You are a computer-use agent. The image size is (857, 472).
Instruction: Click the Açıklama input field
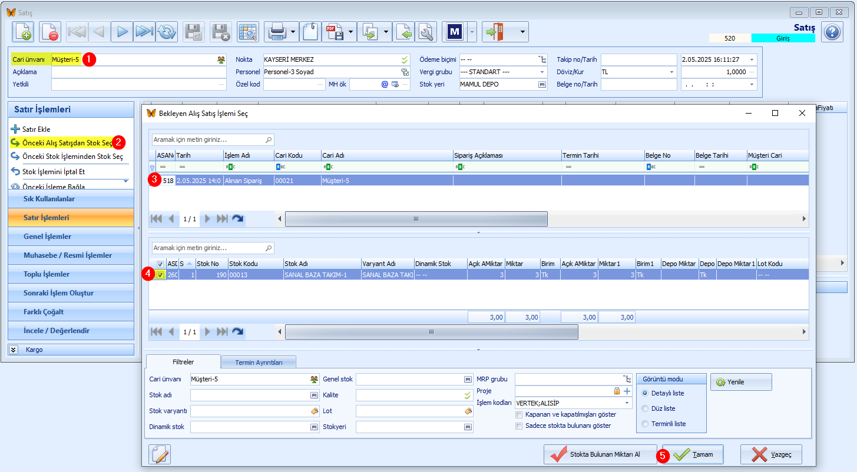[x=138, y=72]
